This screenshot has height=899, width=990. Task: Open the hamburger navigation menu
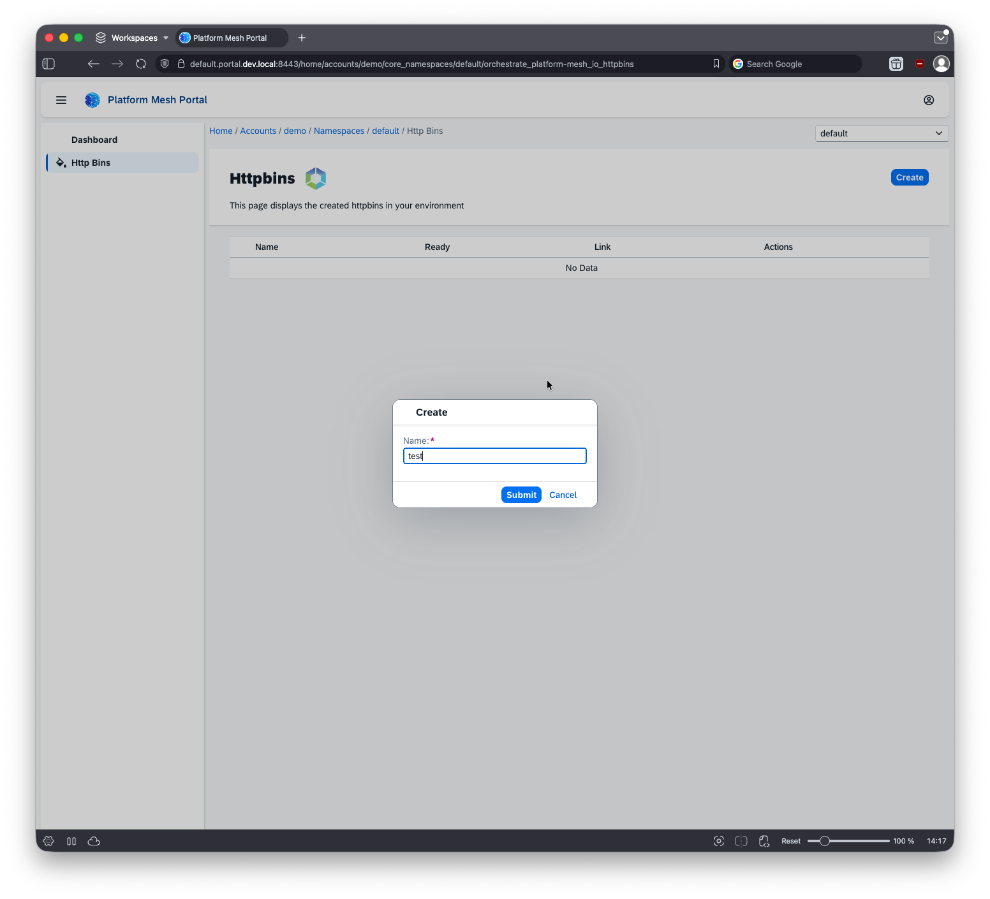tap(61, 100)
